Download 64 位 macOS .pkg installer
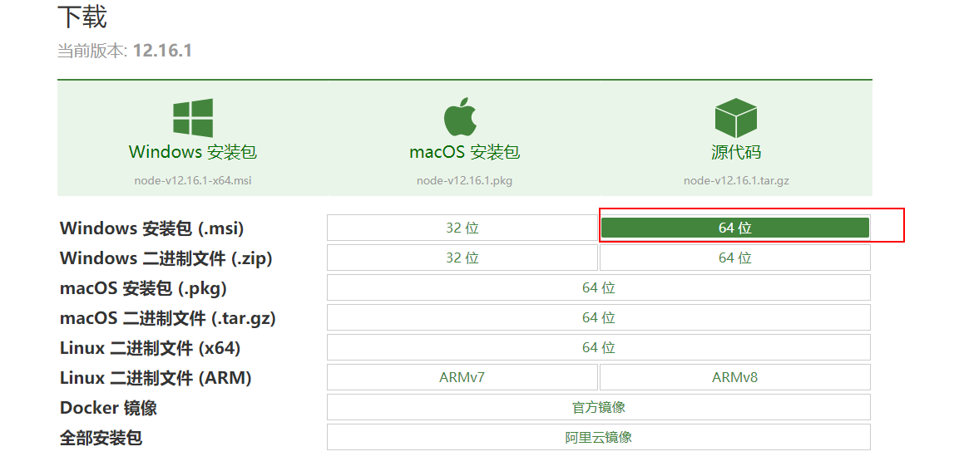Screen dimensions: 959x471 599,287
